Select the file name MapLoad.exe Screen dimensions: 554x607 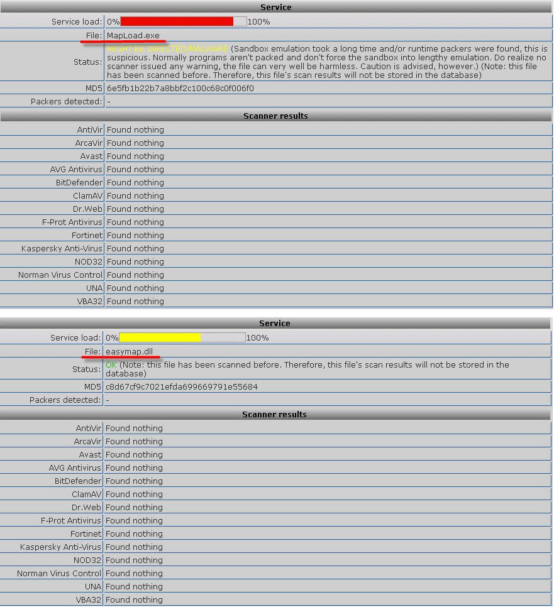point(133,36)
